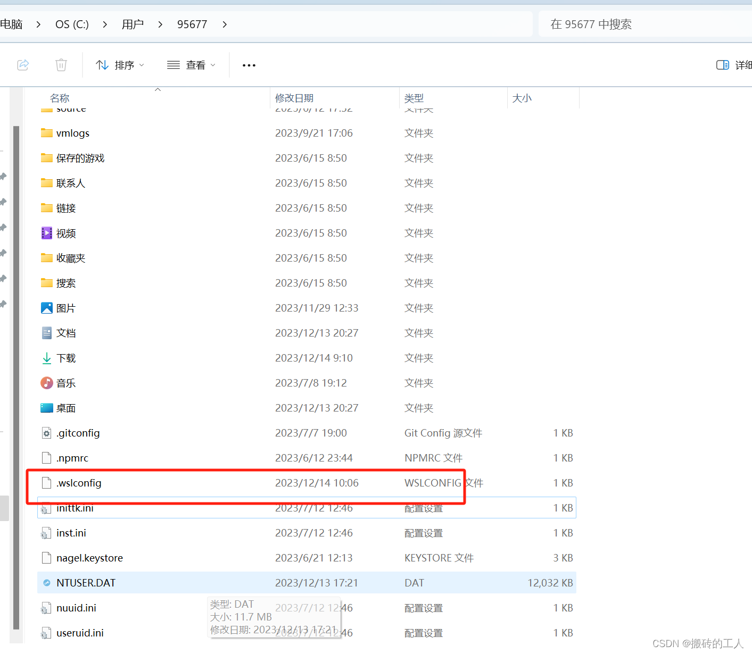Click the Git Config 源文件 type cell
The image size is (752, 654).
[443, 433]
